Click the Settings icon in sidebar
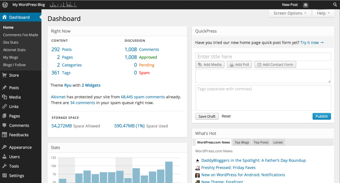The height and width of the screenshot is (183, 340). (x=4, y=175)
